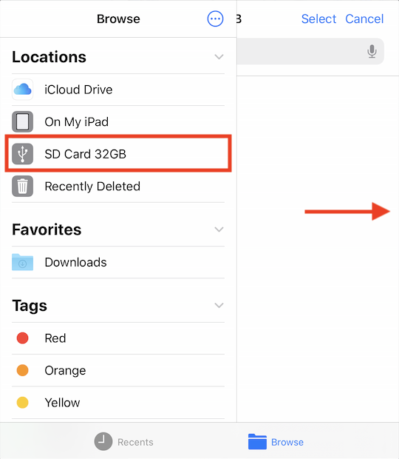Tap the Select button
Viewport: 399px width, 459px height.
coord(318,19)
